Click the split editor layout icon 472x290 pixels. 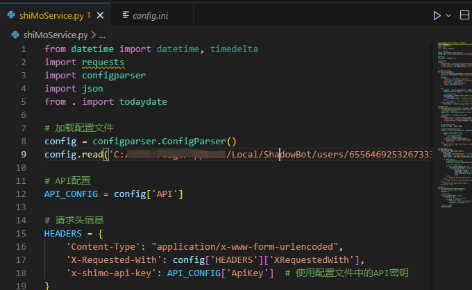(x=464, y=15)
